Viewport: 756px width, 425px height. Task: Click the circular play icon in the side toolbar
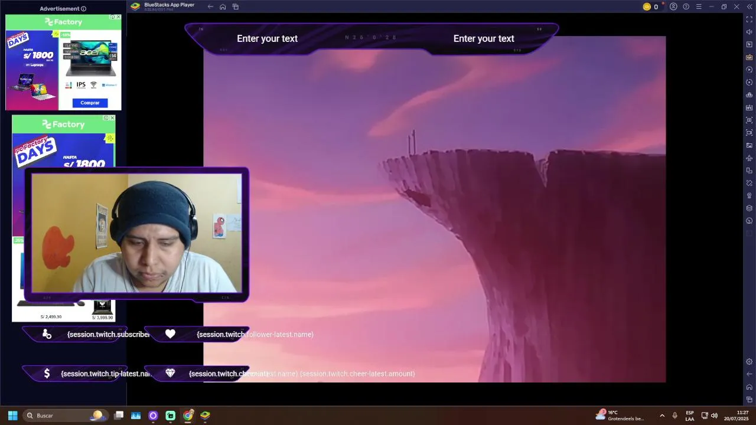[x=750, y=70]
